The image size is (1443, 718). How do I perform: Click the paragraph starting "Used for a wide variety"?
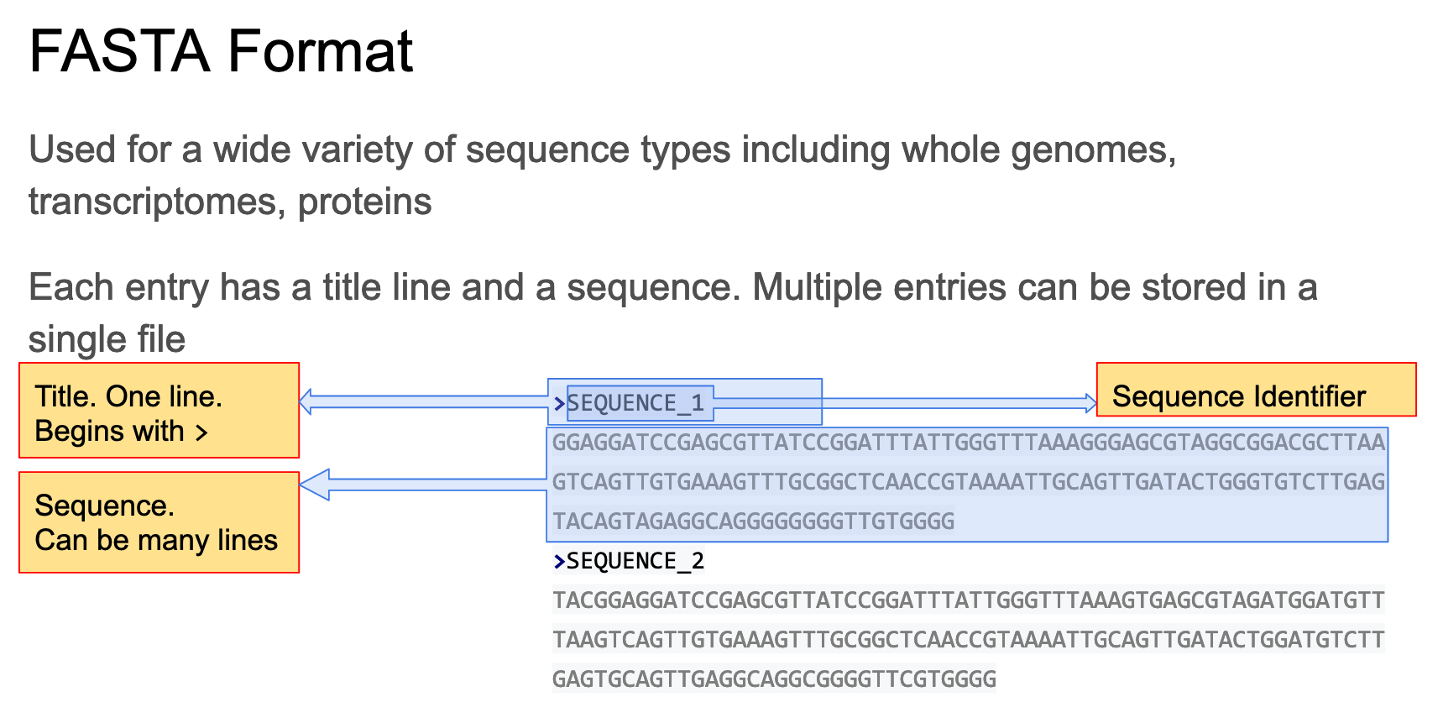(602, 175)
